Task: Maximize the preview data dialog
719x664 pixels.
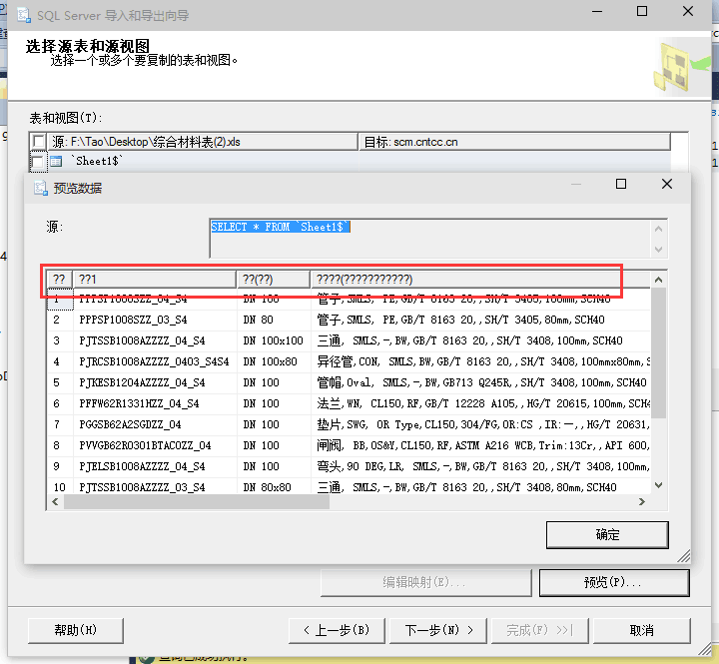Action: [x=621, y=184]
